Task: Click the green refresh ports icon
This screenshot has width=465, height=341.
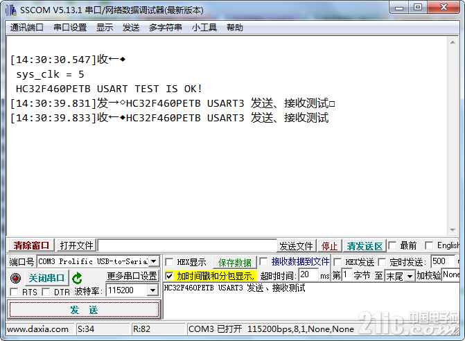Action: (77, 278)
